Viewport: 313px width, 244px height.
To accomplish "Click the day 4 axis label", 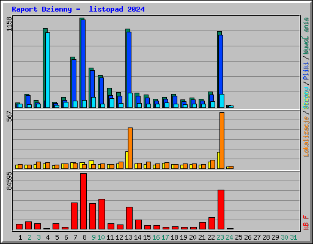I will point(48,237).
